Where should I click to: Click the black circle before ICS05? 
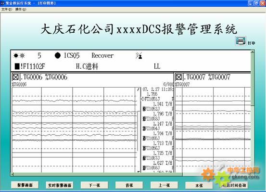58,55
